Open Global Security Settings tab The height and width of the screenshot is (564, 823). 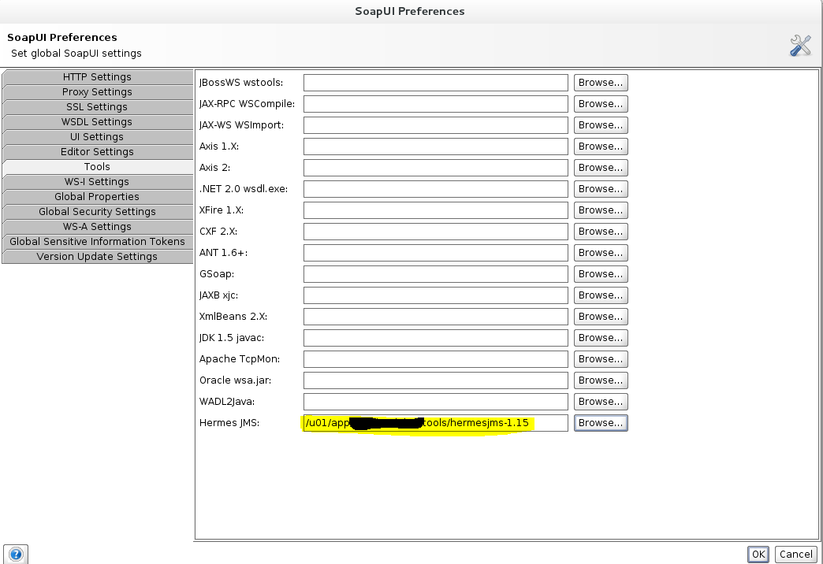[x=97, y=211]
